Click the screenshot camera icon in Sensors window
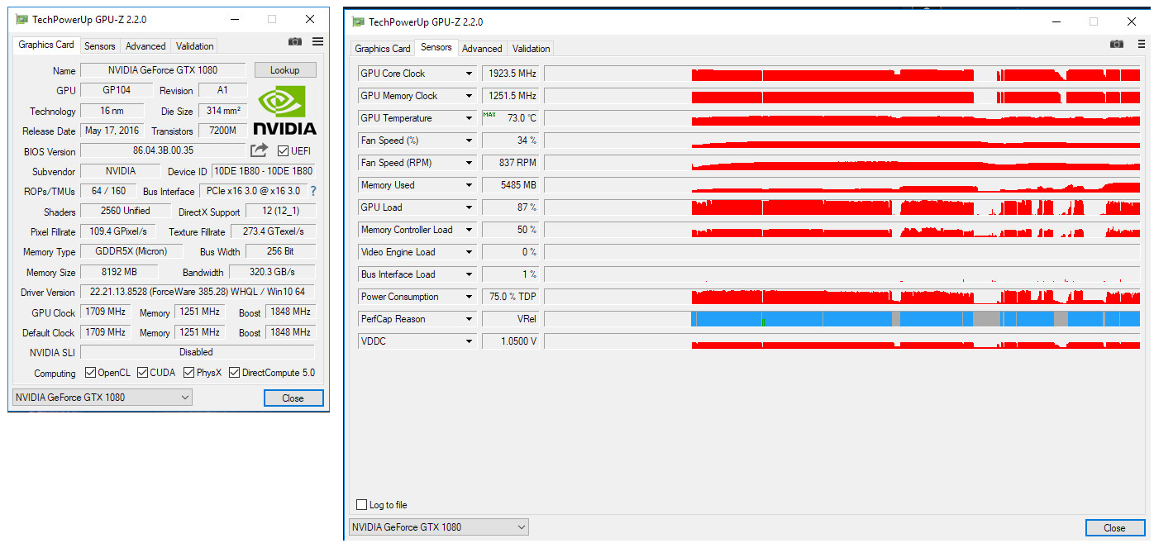 (1117, 44)
